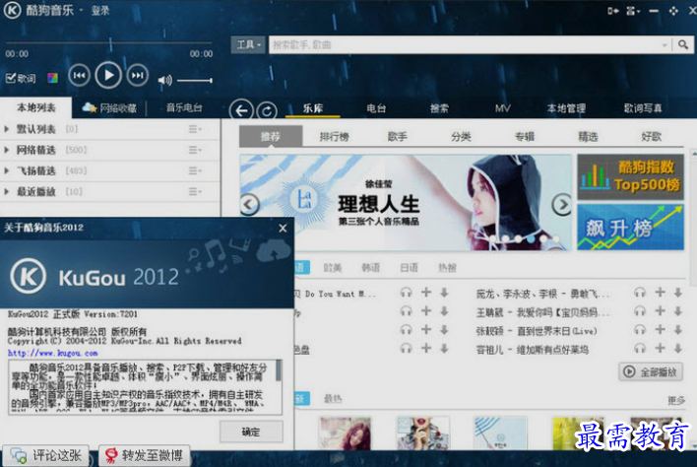Click the 登录 login link

(x=100, y=11)
